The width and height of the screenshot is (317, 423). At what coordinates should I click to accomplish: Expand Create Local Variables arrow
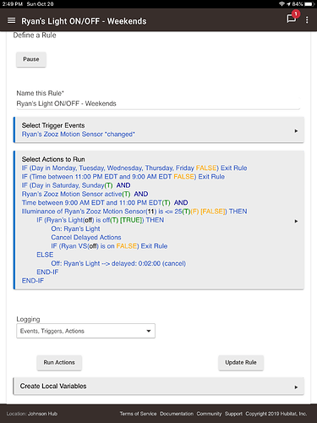point(296,387)
